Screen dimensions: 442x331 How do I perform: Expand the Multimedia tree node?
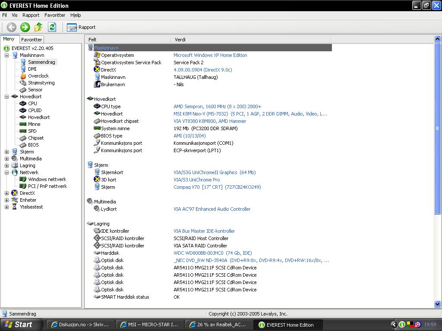click(6, 159)
